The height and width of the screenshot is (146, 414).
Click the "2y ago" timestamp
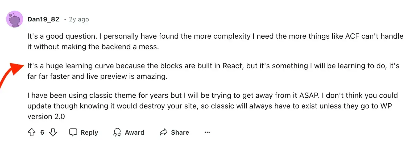click(x=79, y=19)
